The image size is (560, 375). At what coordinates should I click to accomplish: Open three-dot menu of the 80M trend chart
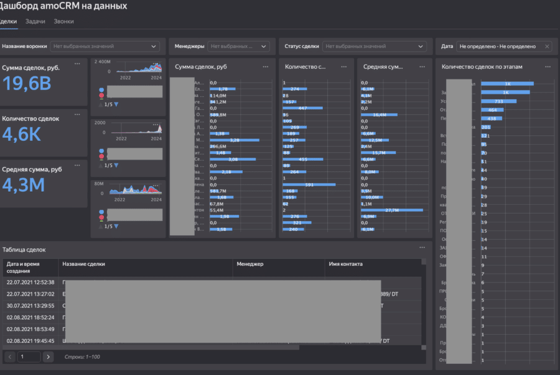pos(156,186)
